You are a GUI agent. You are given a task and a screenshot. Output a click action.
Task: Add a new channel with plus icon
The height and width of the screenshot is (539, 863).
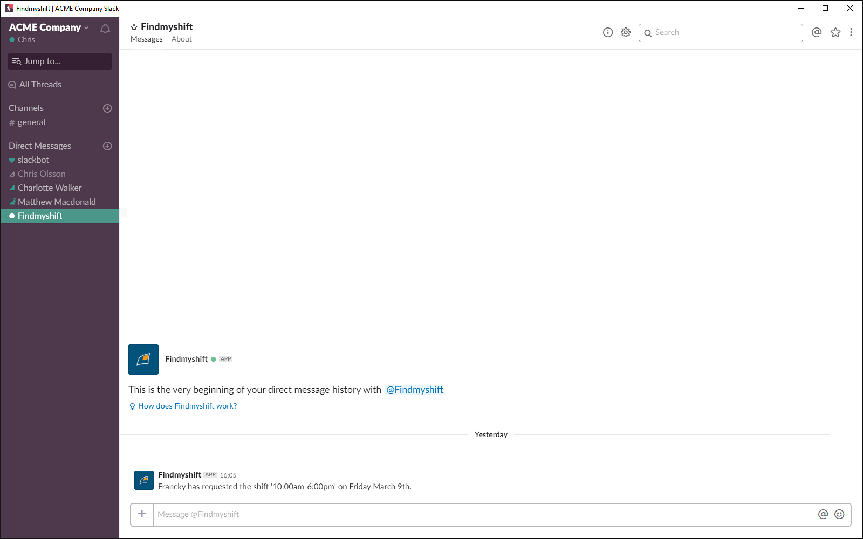click(x=107, y=108)
